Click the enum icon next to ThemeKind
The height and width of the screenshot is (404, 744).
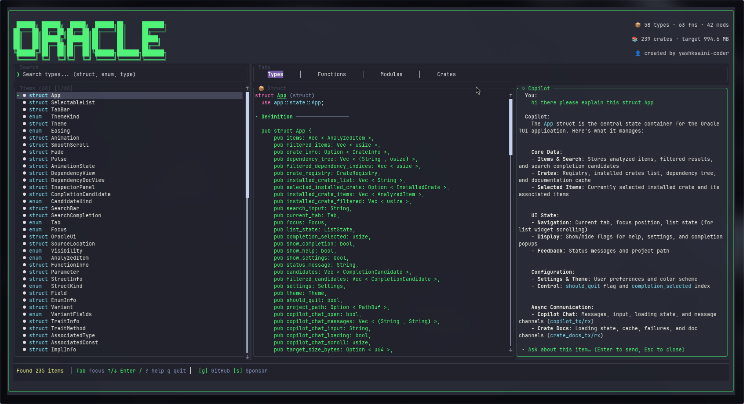click(24, 116)
